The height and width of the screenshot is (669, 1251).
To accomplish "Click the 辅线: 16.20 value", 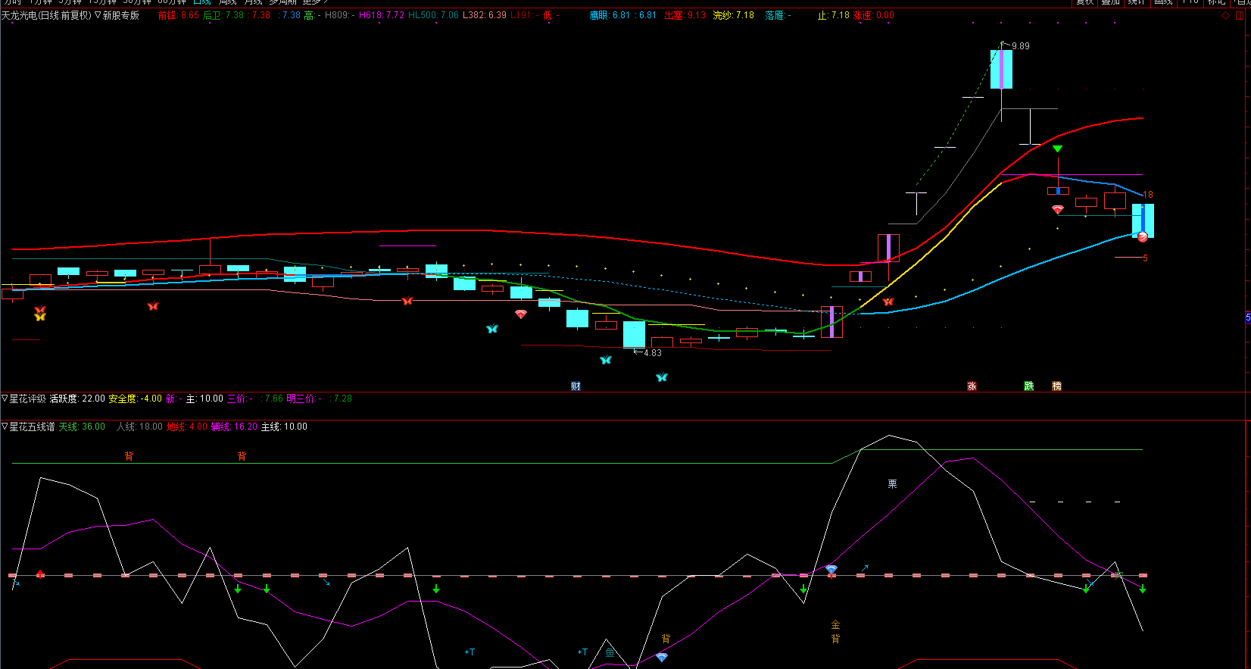I will [x=235, y=427].
